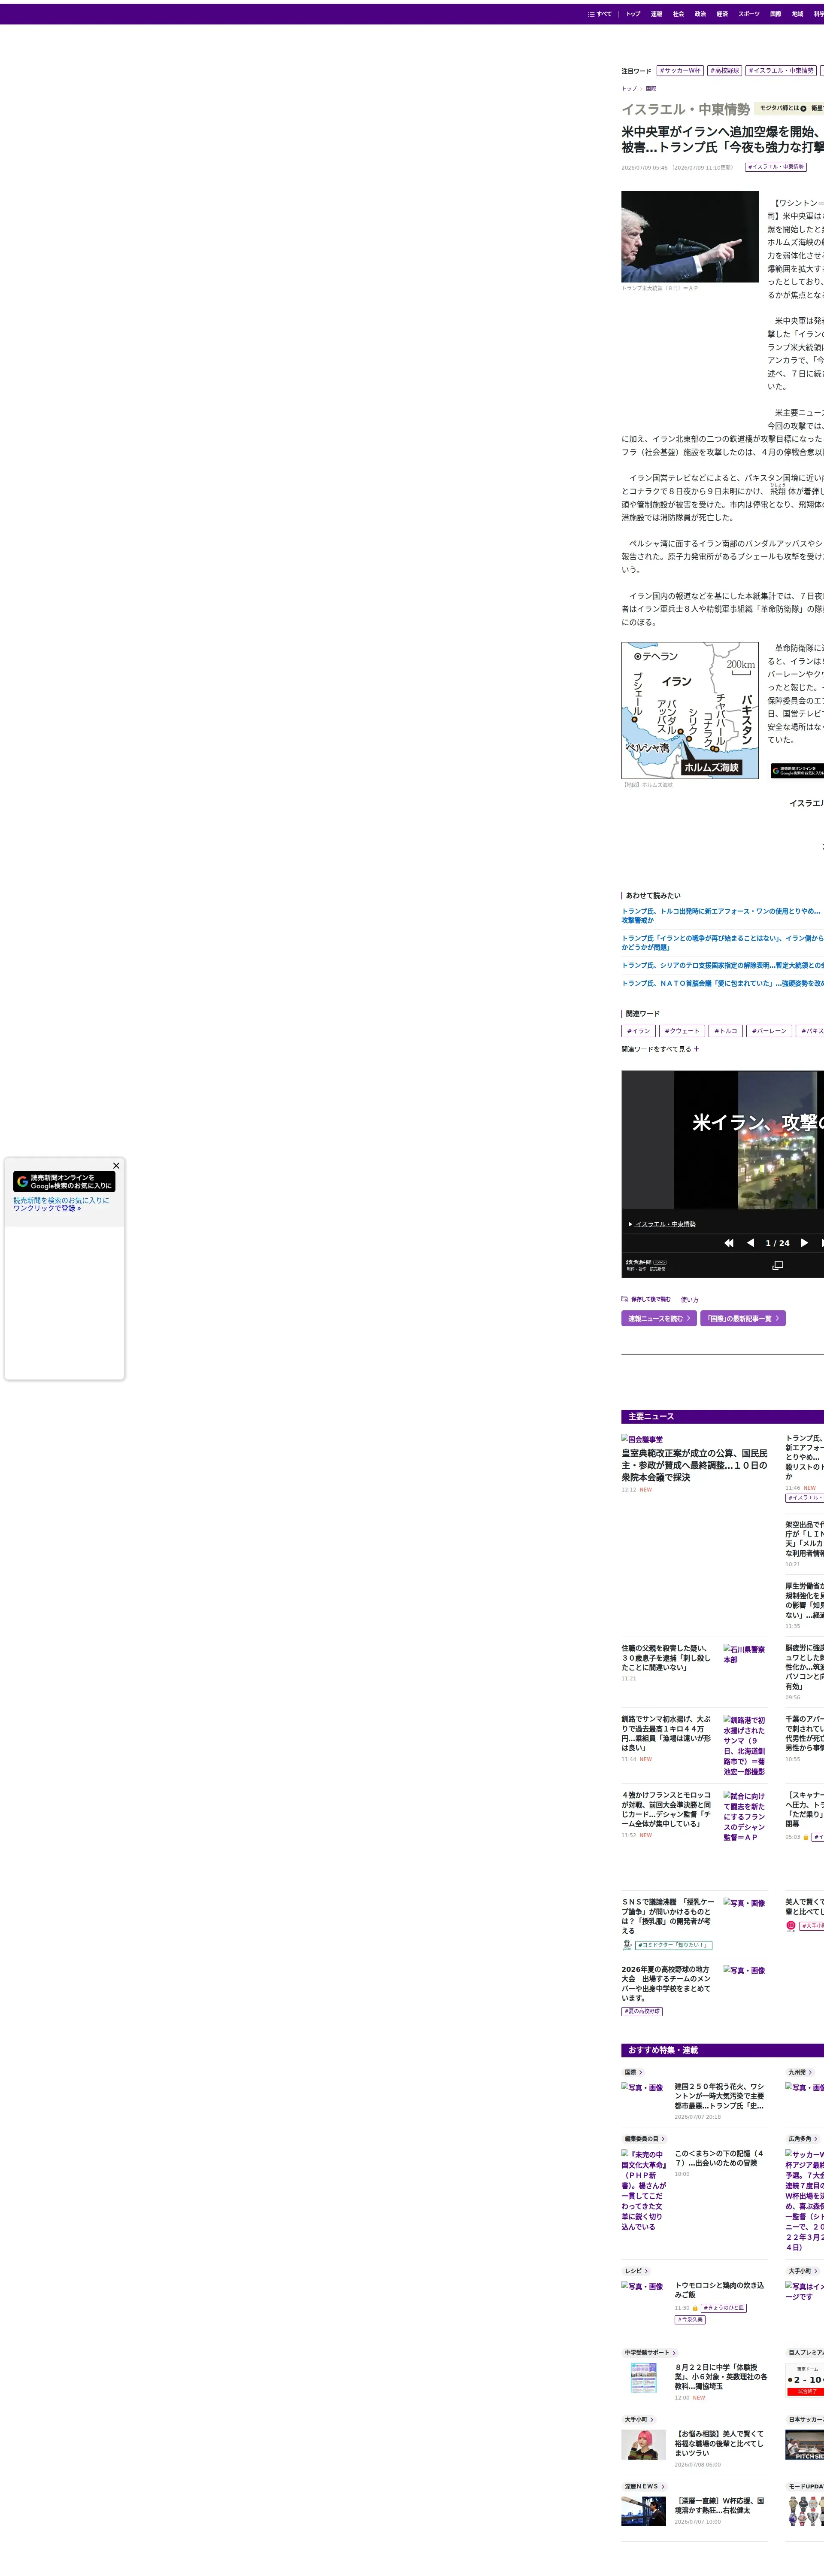This screenshot has width=824, height=2576.
Task: Open the レシピ category label
Action: click(636, 2271)
